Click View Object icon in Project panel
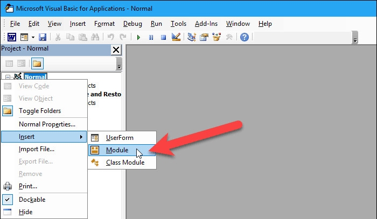 pyautogui.click(x=21, y=63)
